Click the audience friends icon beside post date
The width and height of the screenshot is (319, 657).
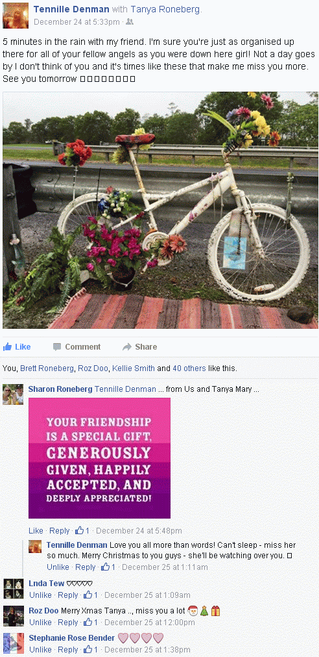point(130,22)
